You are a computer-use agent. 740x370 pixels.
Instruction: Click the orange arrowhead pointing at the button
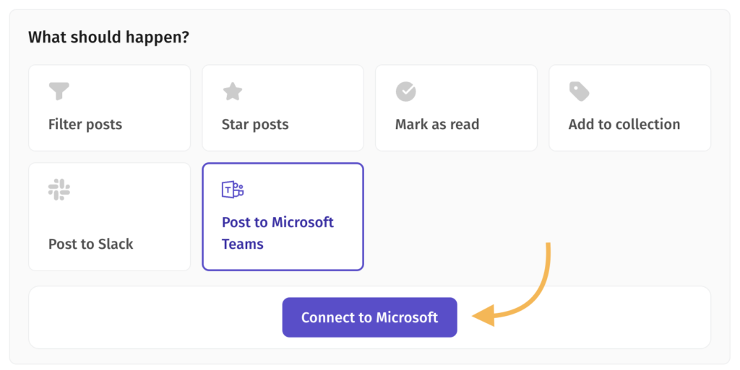tap(483, 315)
